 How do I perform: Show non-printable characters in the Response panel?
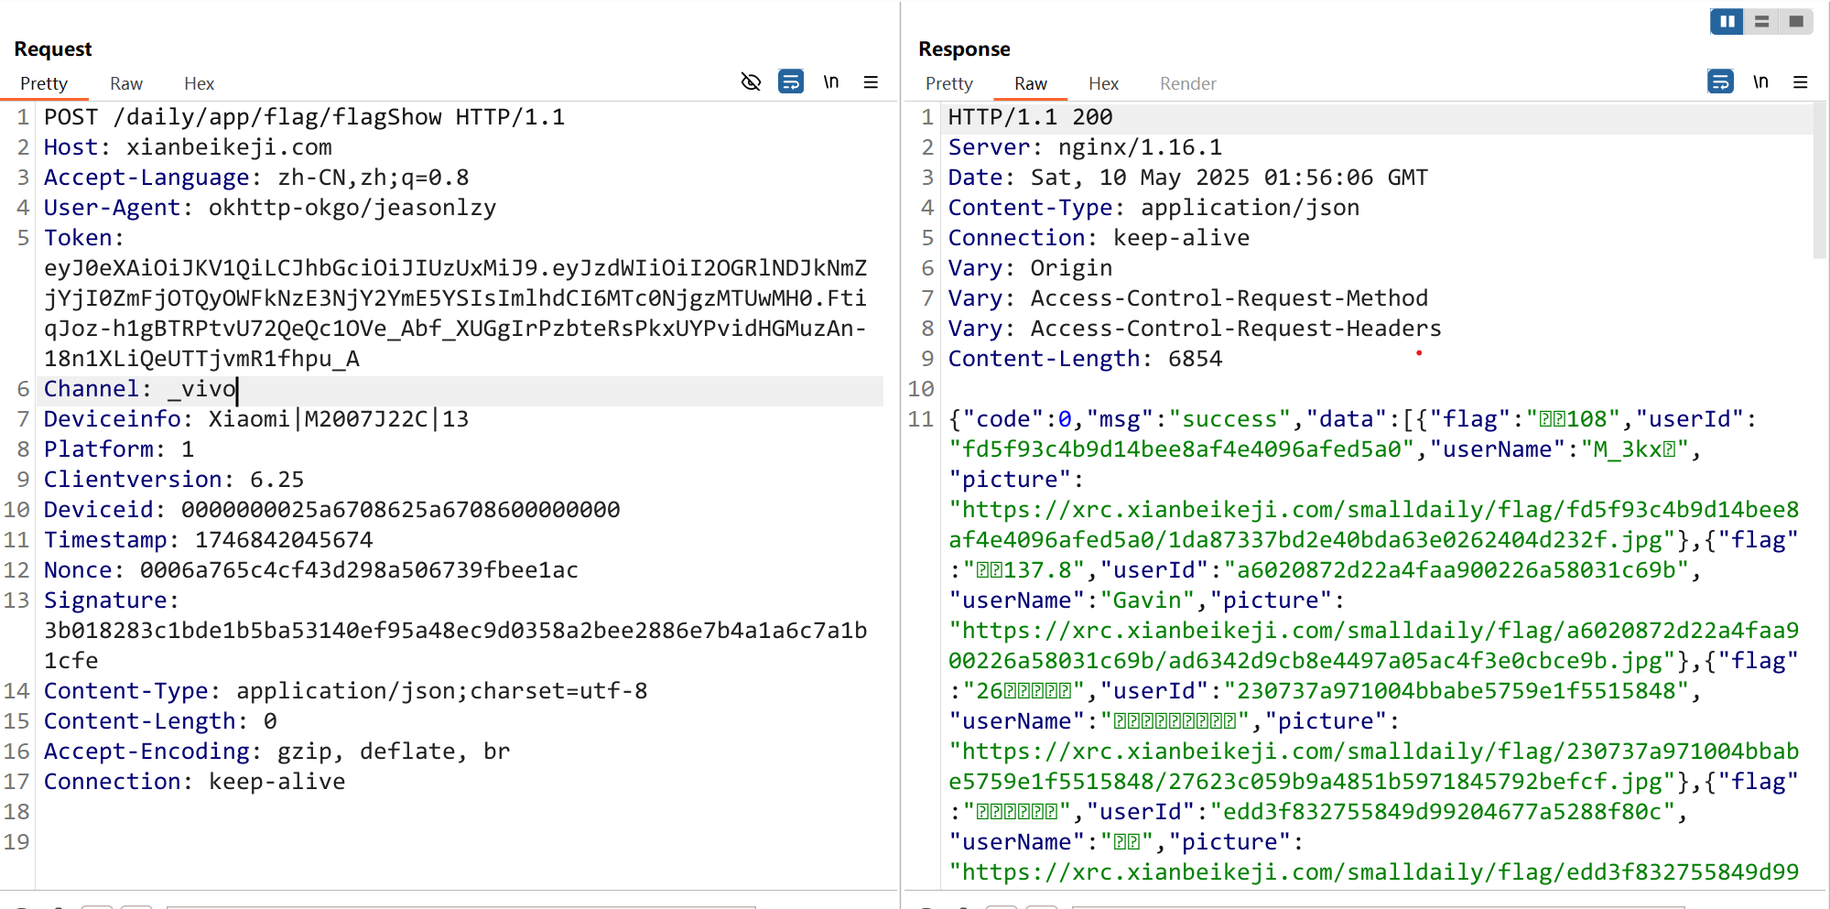click(x=1760, y=82)
